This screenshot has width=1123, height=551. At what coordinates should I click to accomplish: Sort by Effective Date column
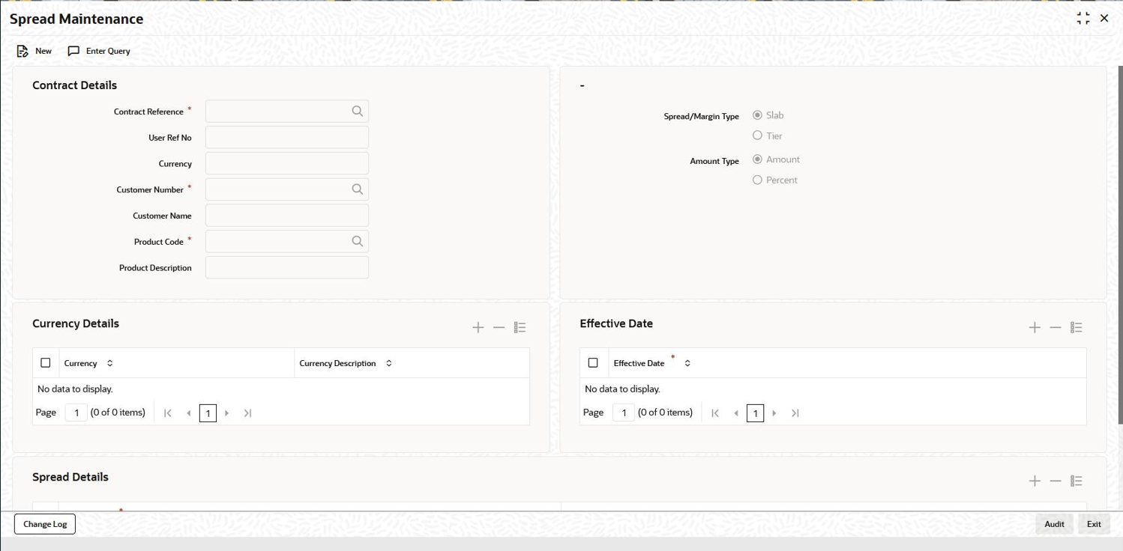687,363
